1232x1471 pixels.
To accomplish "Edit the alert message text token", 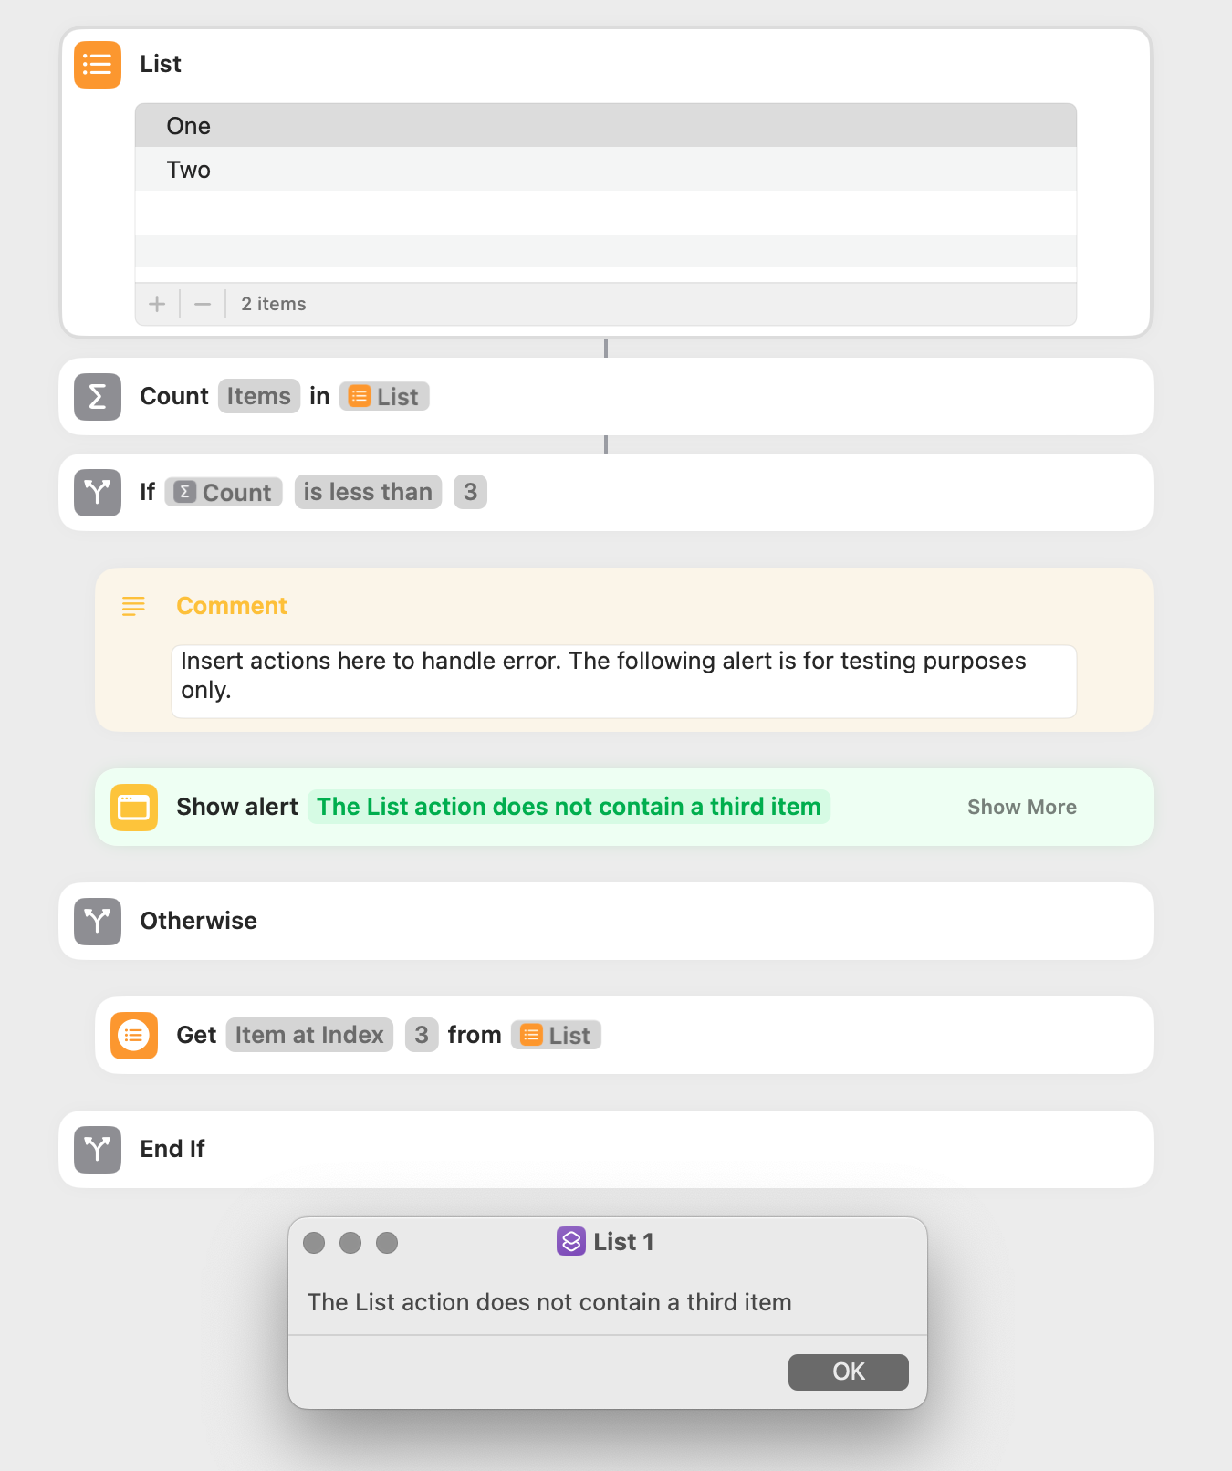I will point(569,808).
